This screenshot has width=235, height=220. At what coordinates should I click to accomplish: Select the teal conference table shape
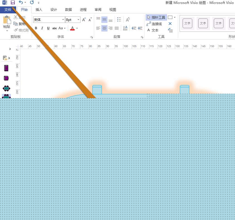click(x=6, y=88)
